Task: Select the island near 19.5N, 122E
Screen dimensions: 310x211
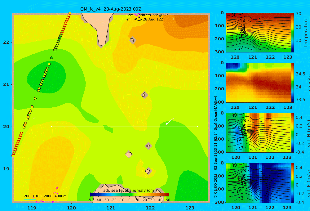Action: pyautogui.click(x=148, y=146)
